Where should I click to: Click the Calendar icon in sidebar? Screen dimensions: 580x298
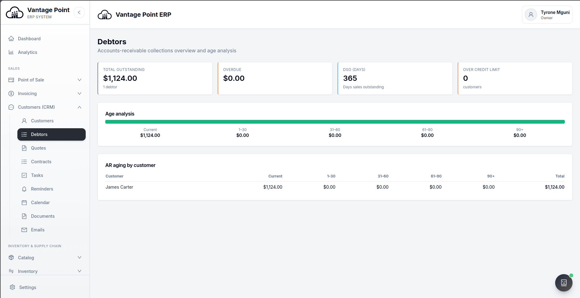coord(24,203)
